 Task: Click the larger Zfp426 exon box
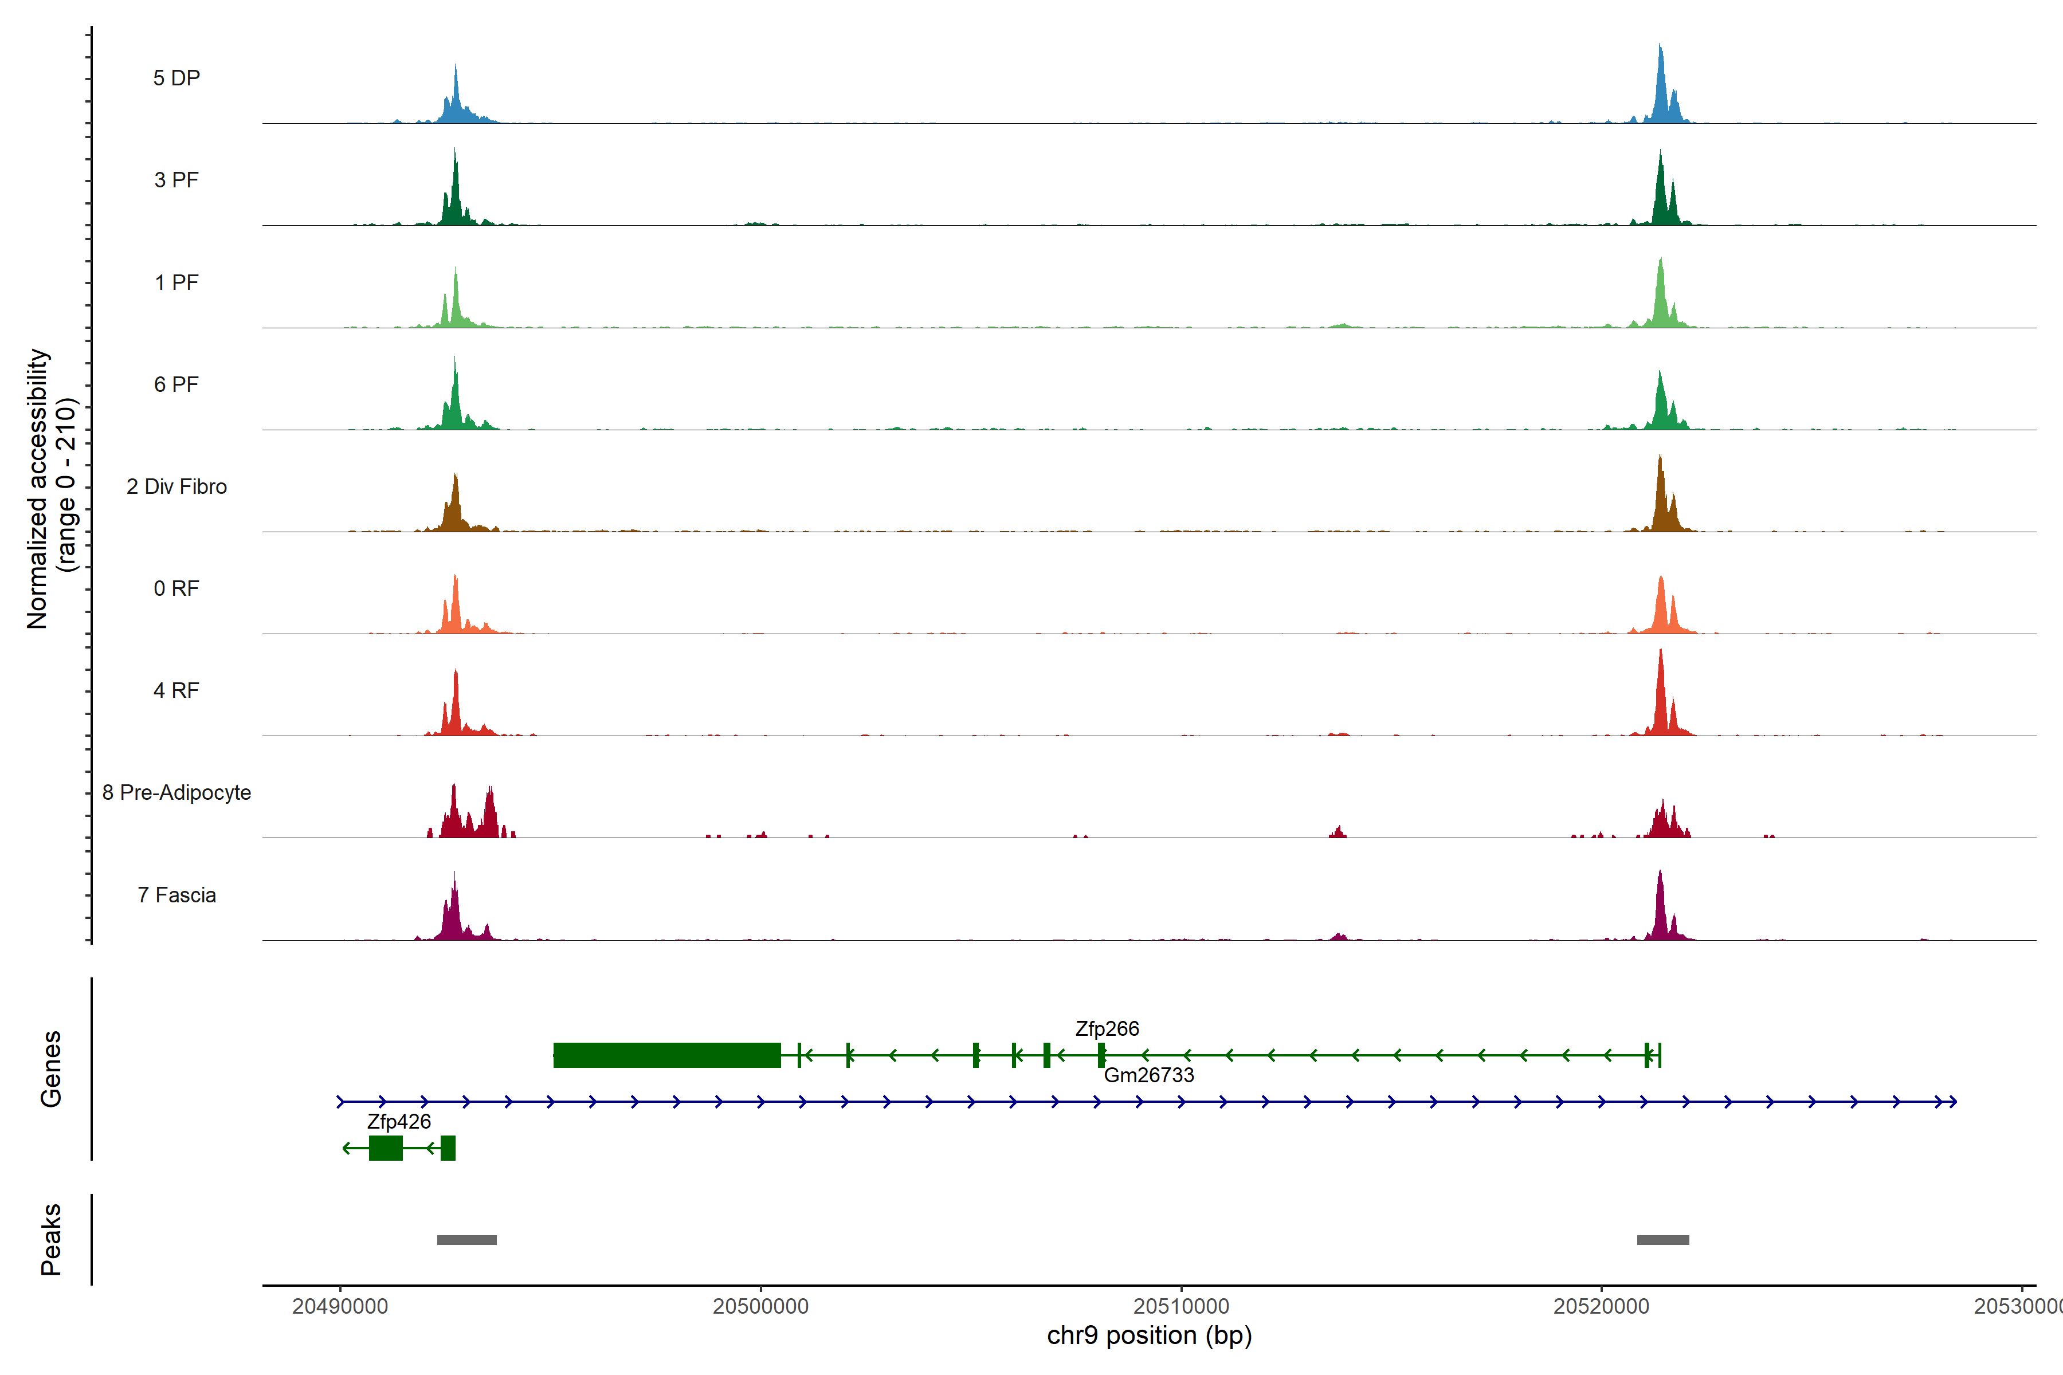[385, 1148]
